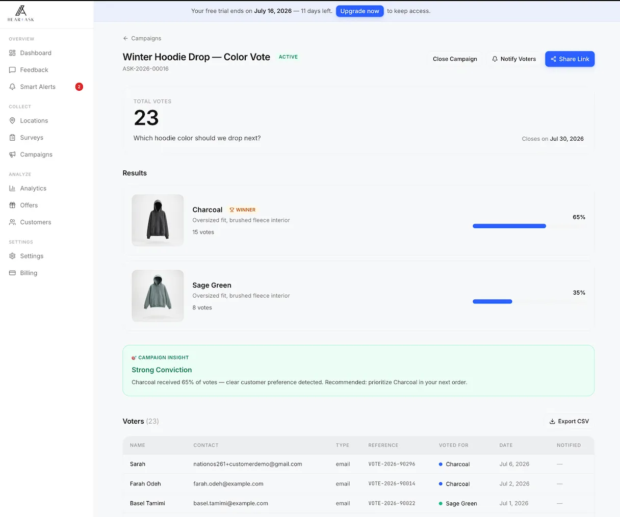The width and height of the screenshot is (620, 517).
Task: Click Notify Voters button
Action: coord(513,59)
